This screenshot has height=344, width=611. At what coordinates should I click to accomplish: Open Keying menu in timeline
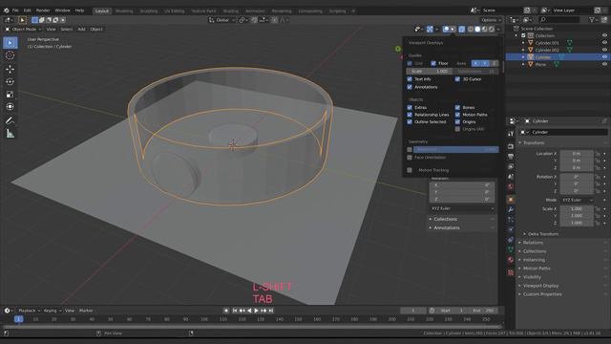[53, 311]
